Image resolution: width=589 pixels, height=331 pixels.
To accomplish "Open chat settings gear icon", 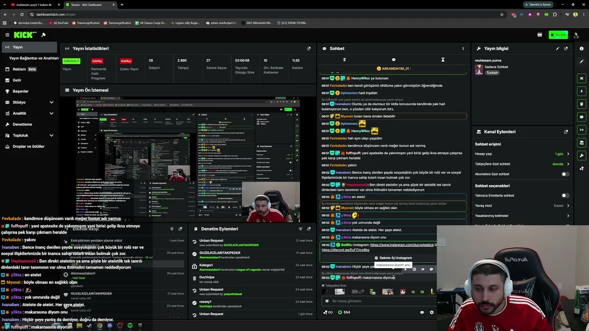I will 432,313.
